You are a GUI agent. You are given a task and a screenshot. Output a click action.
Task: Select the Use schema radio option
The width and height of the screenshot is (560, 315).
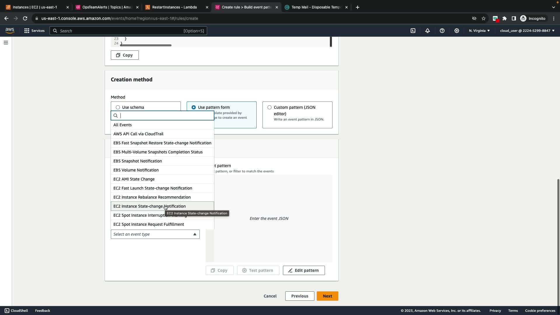point(118,107)
